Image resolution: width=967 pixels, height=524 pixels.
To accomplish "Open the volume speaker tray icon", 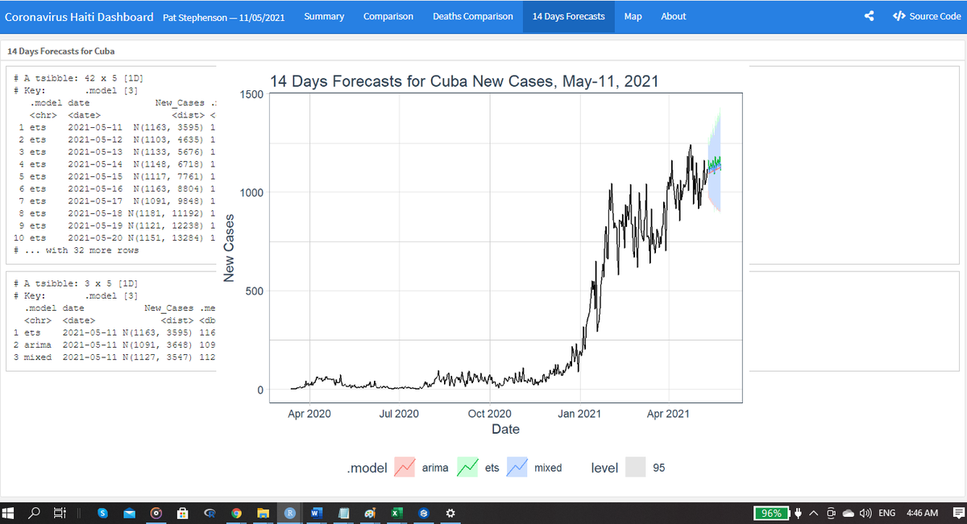I will pyautogui.click(x=865, y=513).
